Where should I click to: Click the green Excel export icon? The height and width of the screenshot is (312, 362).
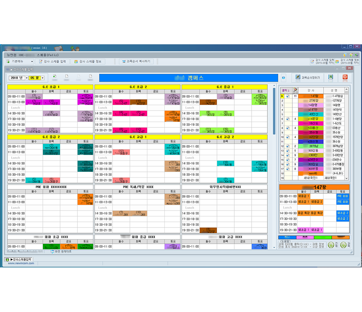point(330,78)
